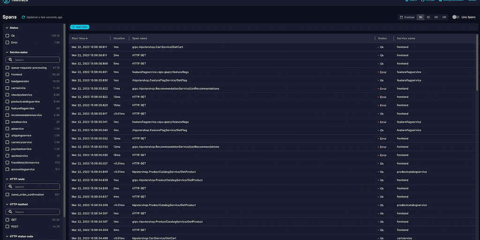This screenshot has height=240, width=480.
Task: Click the magnifier icon in Service name search
Action: click(x=11, y=60)
